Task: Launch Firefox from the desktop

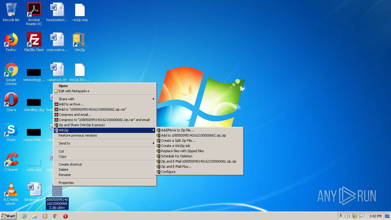Action: (11, 42)
